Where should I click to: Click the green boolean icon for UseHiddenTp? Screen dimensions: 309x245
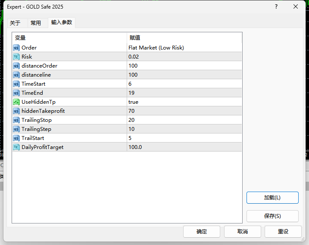16,102
